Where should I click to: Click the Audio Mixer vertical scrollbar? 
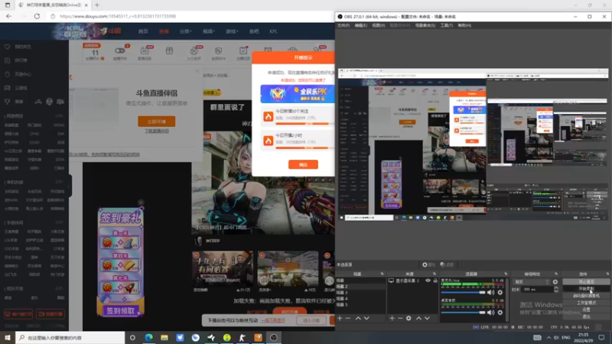tap(506, 300)
